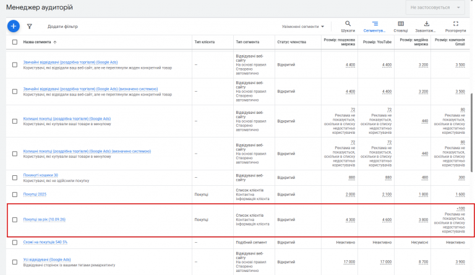
Task: Click value 3 800 in Покупці за рік row
Action: (423, 219)
